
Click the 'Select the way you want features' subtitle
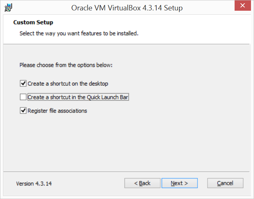(79, 33)
